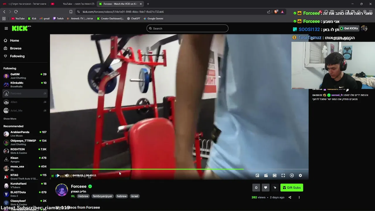Click Forceee's channel avatar
This screenshot has width=375, height=211.
coord(62,190)
